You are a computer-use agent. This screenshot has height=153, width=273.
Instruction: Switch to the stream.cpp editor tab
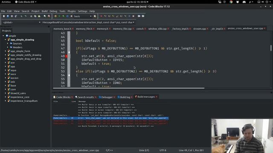tap(199, 29)
